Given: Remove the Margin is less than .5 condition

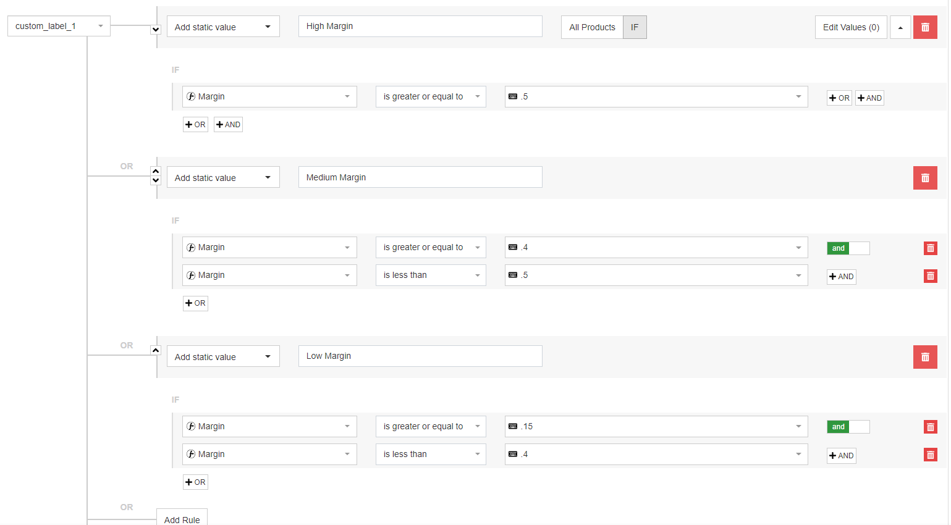Looking at the screenshot, I should tap(930, 276).
